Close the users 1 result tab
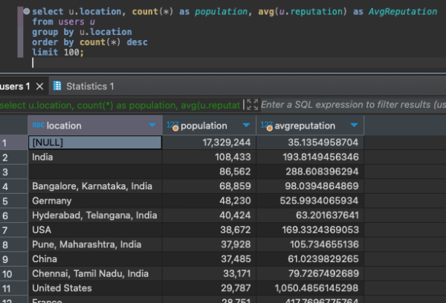This screenshot has width=446, height=303. pos(40,87)
